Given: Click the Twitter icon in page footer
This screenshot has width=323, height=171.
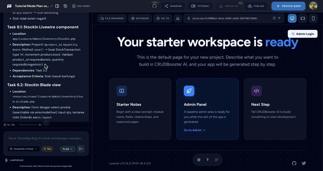Looking at the screenshot, I should [x=304, y=163].
